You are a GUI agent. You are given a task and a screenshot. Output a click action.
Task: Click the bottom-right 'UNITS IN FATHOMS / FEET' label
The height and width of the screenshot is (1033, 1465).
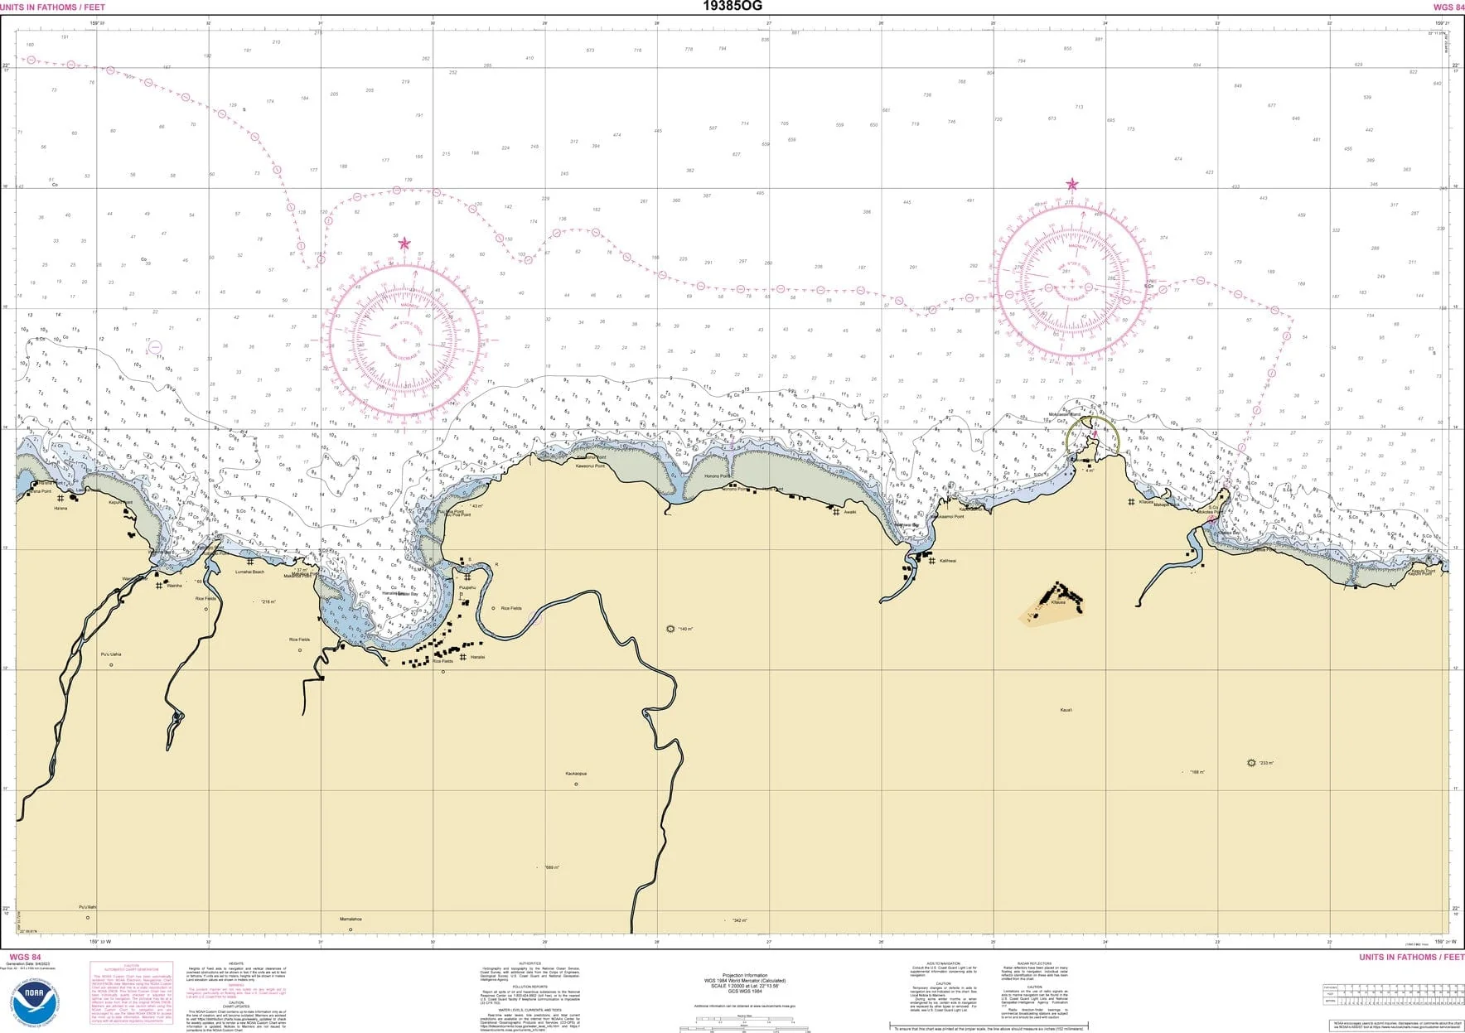[x=1412, y=957]
